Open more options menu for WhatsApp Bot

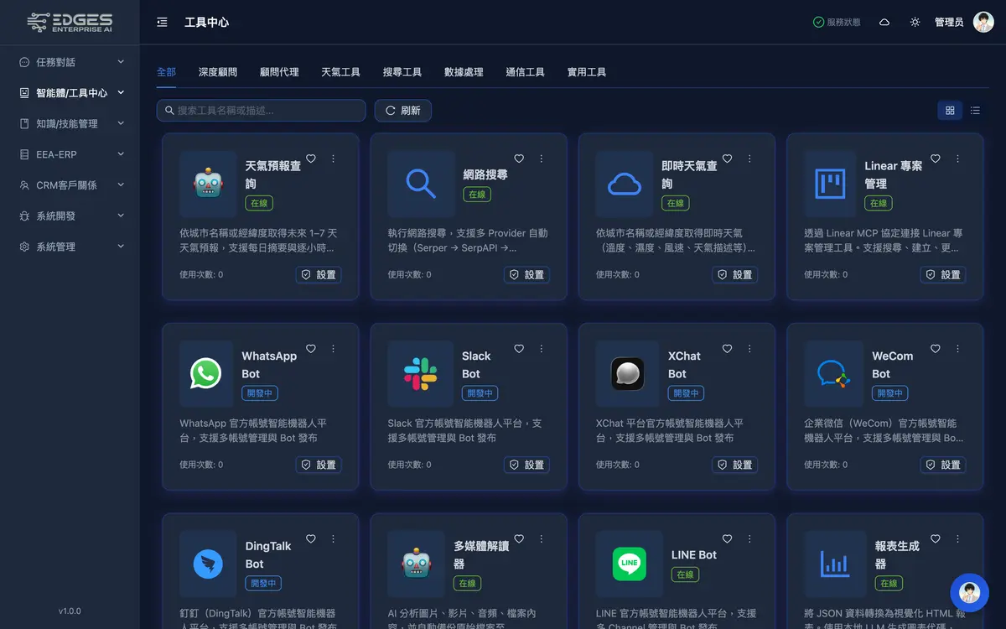(x=333, y=349)
